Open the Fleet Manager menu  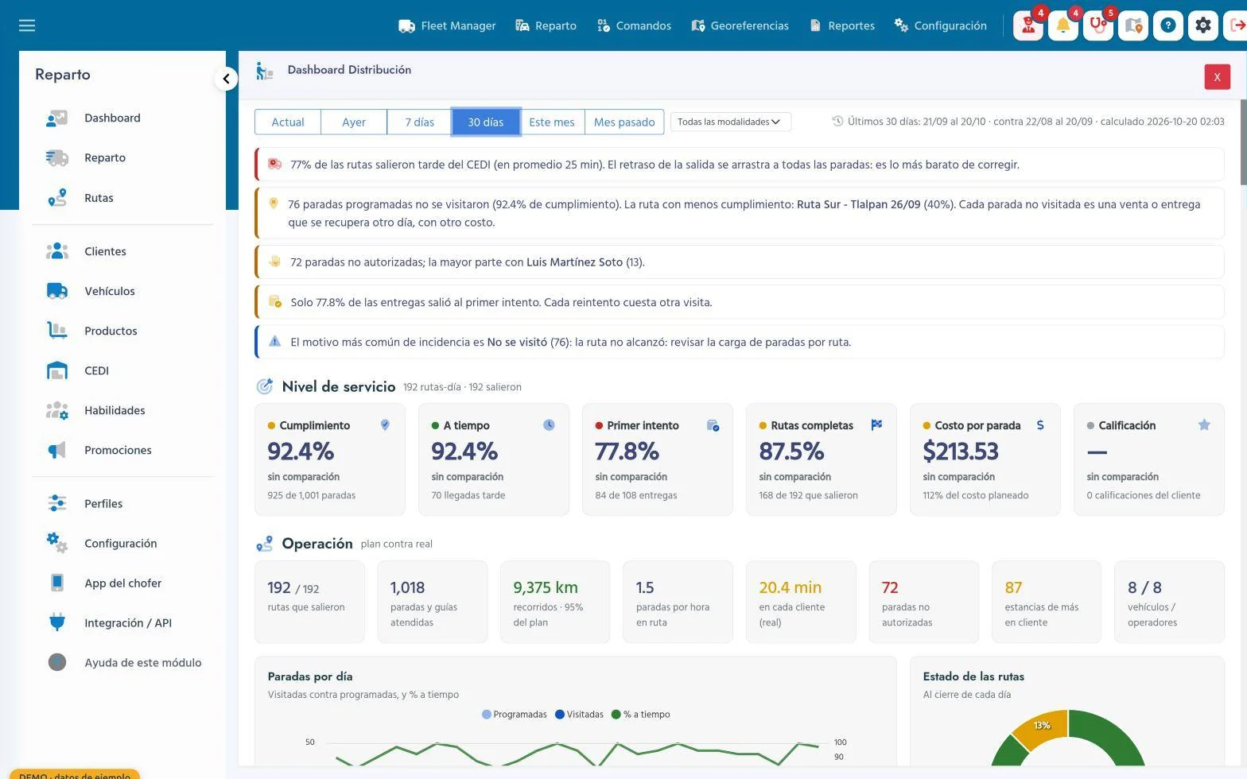(x=447, y=25)
